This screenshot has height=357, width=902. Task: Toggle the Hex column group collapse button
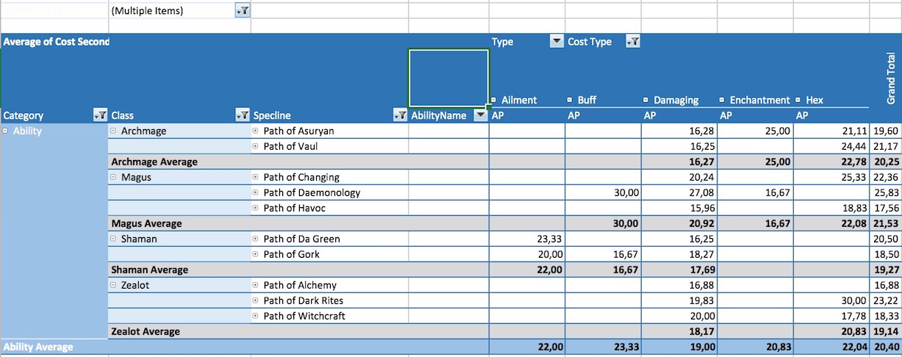(798, 100)
